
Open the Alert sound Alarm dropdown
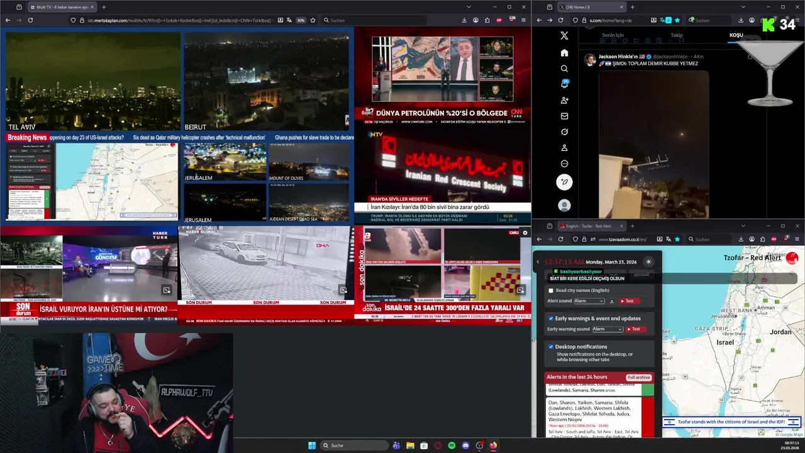point(589,301)
